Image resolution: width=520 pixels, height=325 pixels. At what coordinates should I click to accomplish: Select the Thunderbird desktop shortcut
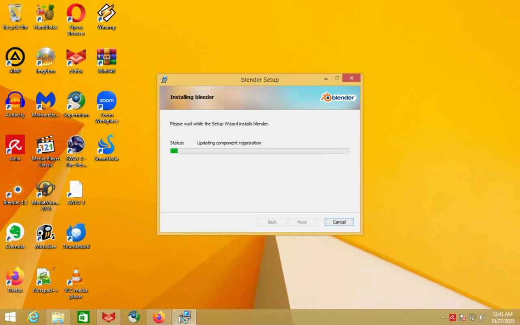[x=76, y=236]
